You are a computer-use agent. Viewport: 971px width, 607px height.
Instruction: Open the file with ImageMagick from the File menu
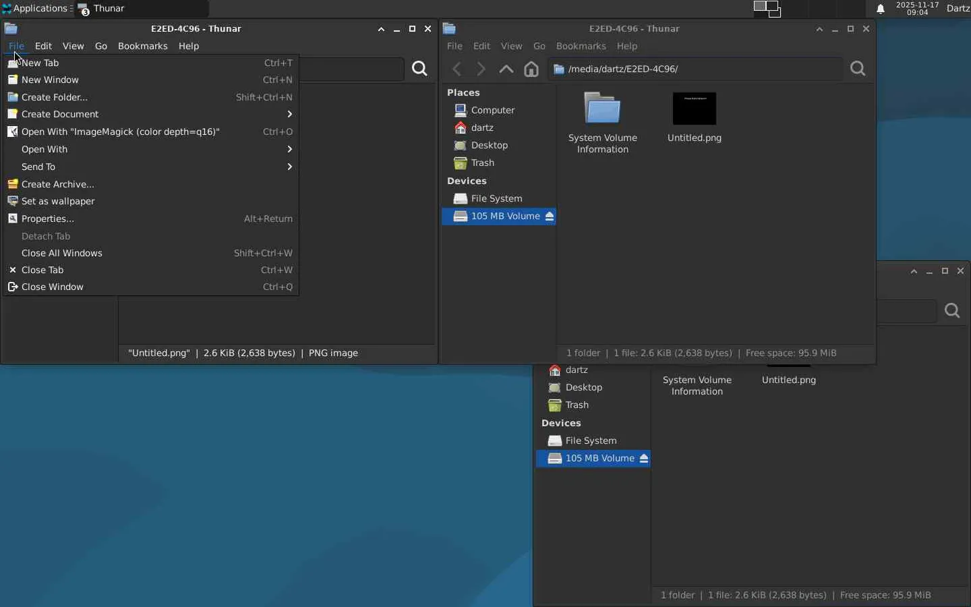pyautogui.click(x=151, y=132)
